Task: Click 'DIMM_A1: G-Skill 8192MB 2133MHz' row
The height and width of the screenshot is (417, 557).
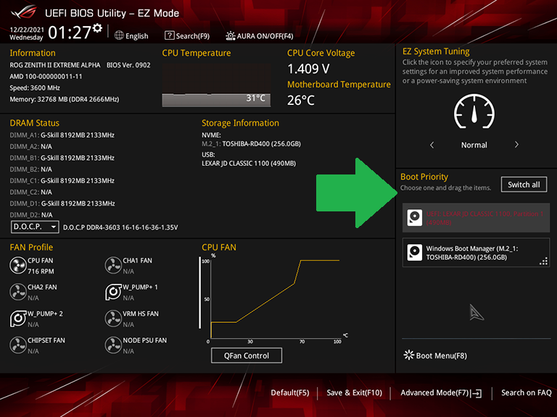Action: pyautogui.click(x=62, y=135)
